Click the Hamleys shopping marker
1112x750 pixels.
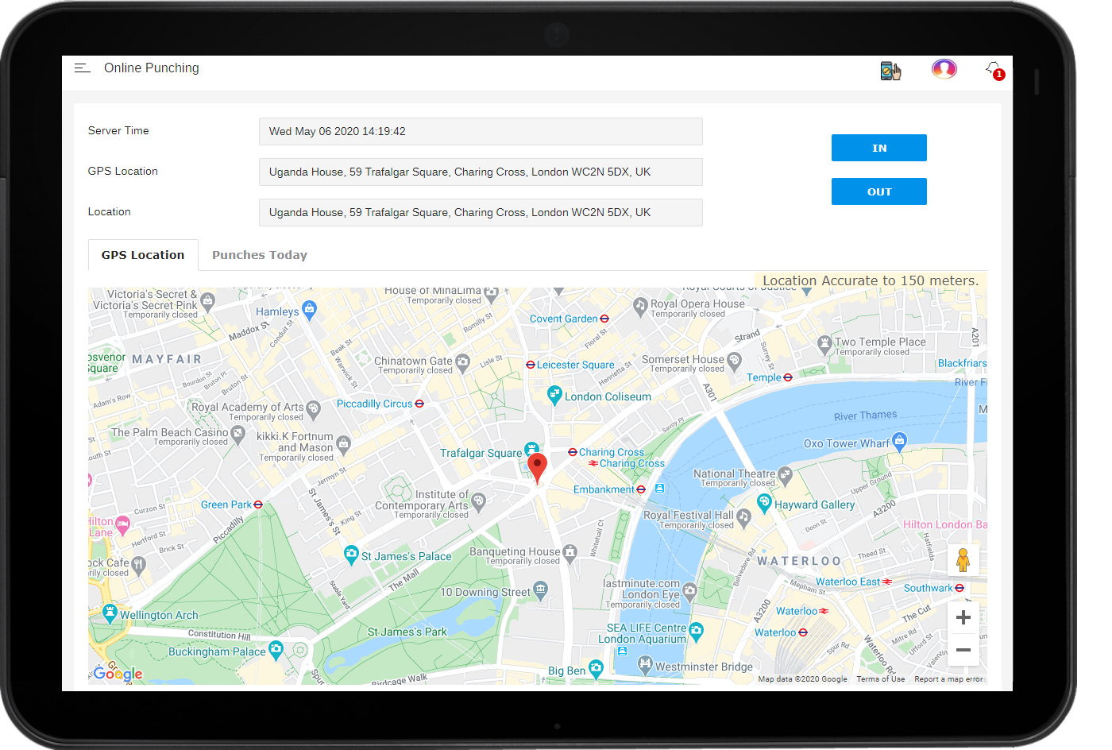pos(310,310)
